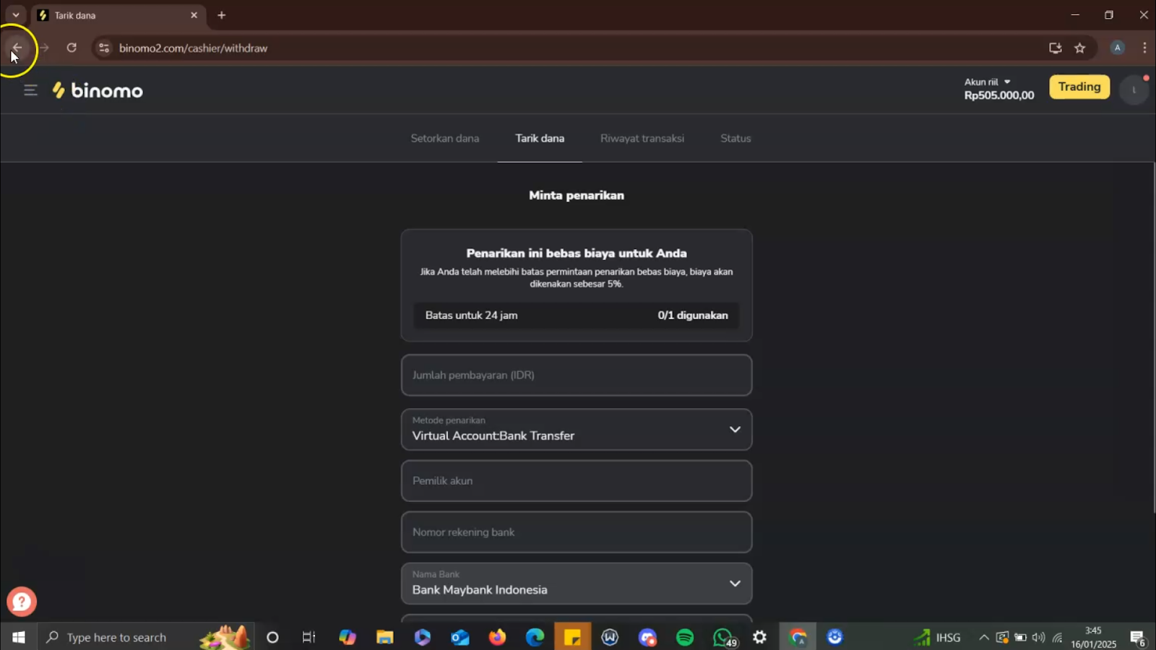1156x650 pixels.
Task: Bookmark this page with the star icon
Action: pyautogui.click(x=1079, y=48)
